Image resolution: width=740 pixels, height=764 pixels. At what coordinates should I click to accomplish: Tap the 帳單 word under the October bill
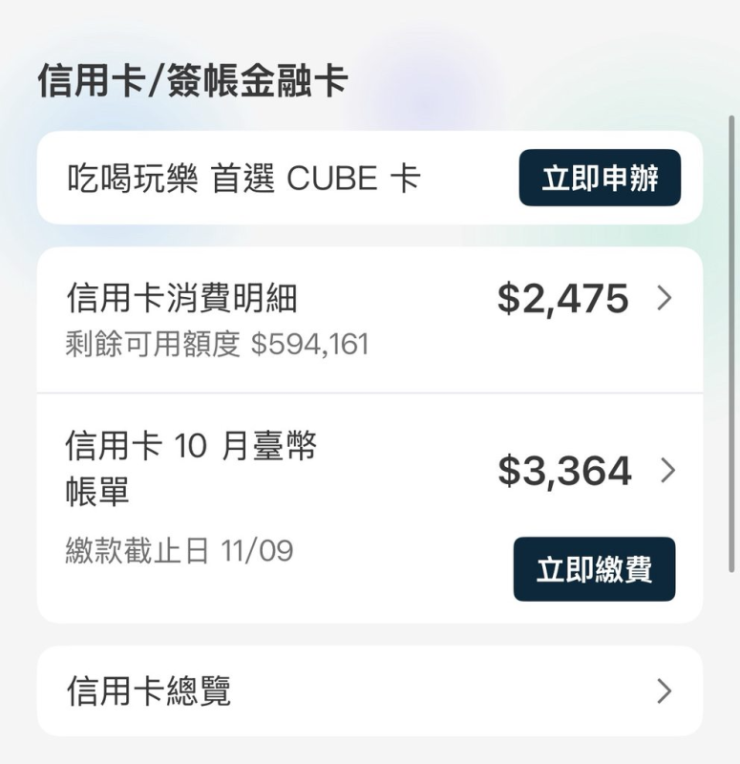[97, 493]
